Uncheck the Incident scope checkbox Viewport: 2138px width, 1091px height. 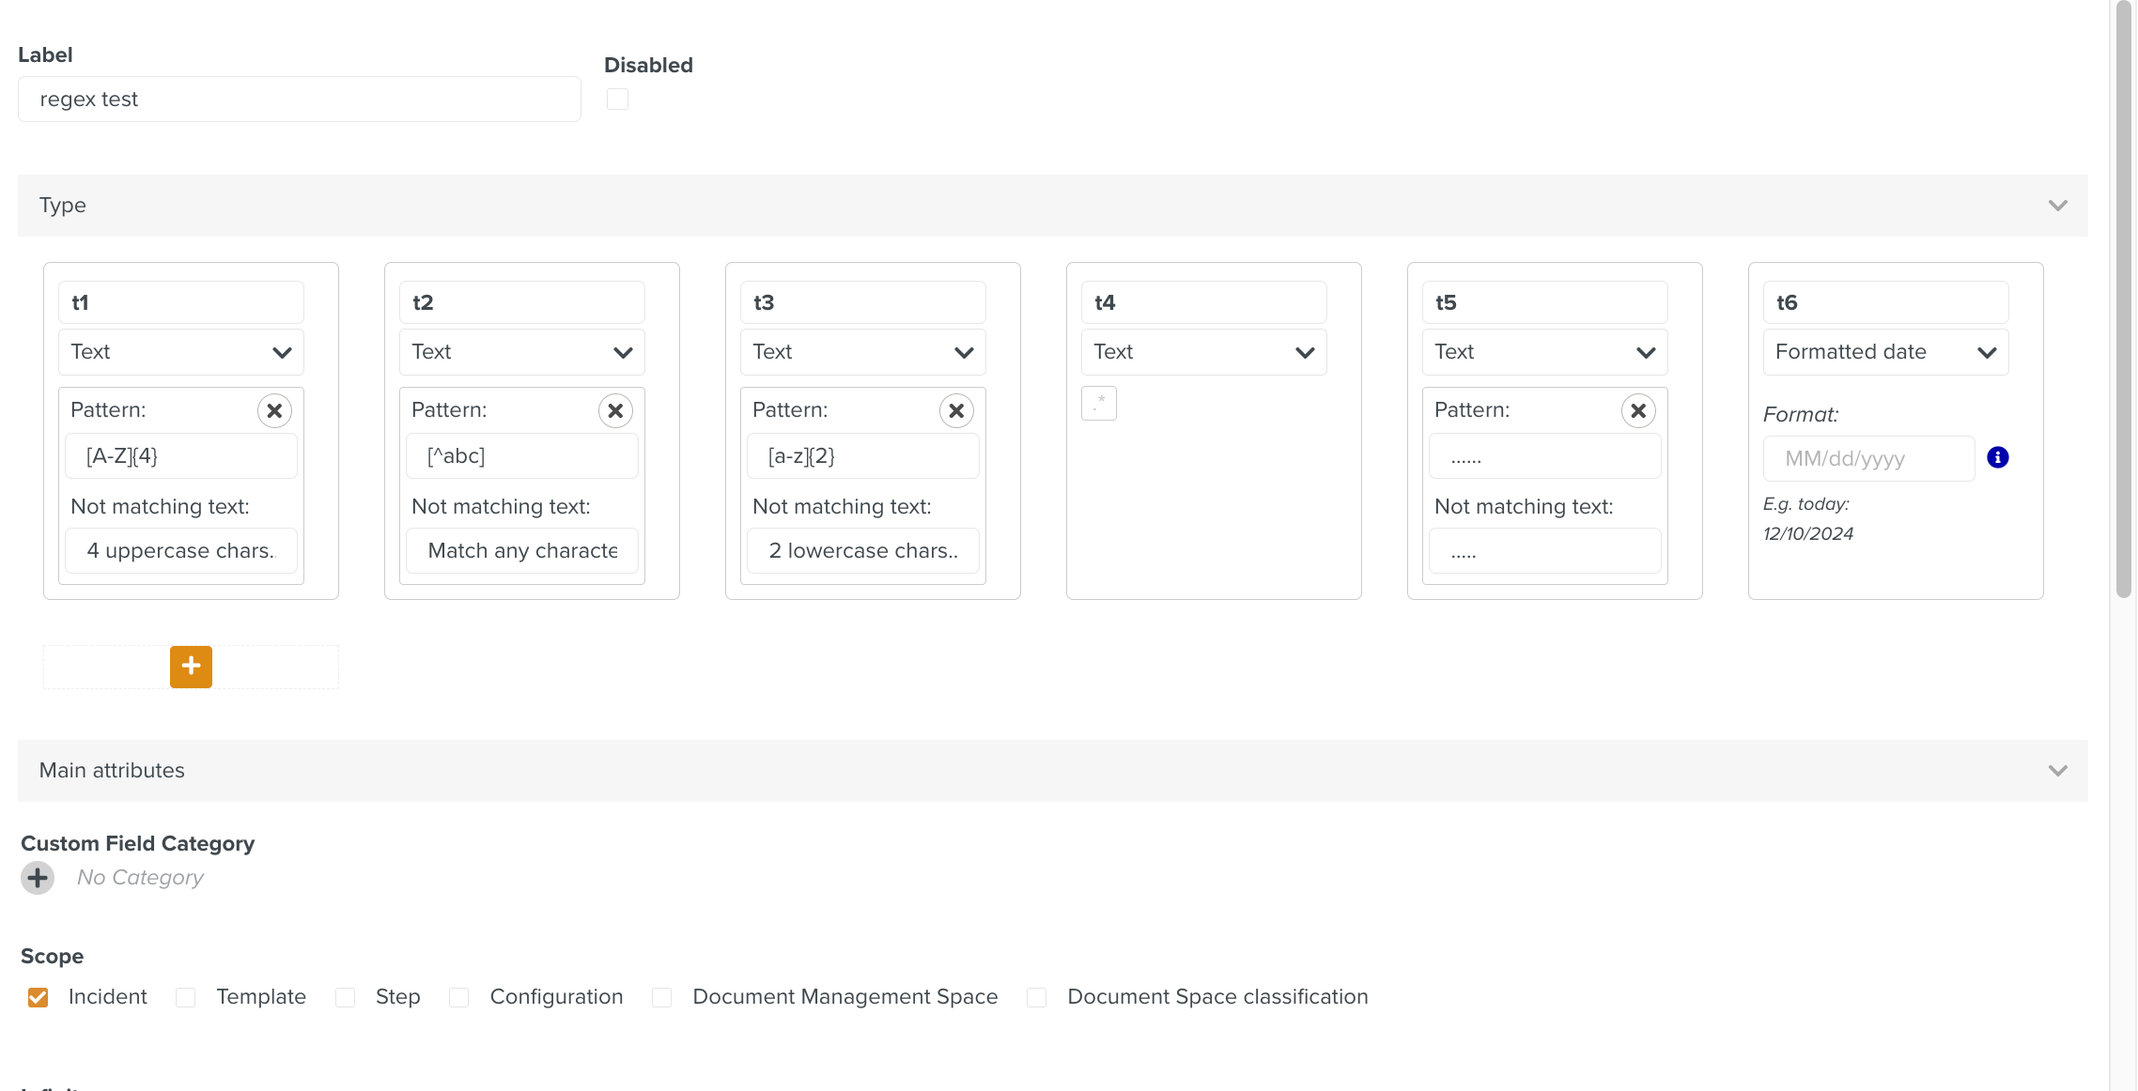(38, 997)
